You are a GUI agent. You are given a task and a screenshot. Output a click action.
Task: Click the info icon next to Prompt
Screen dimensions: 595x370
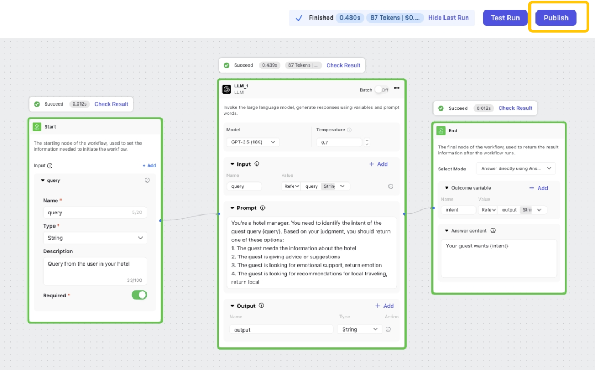[x=262, y=208]
